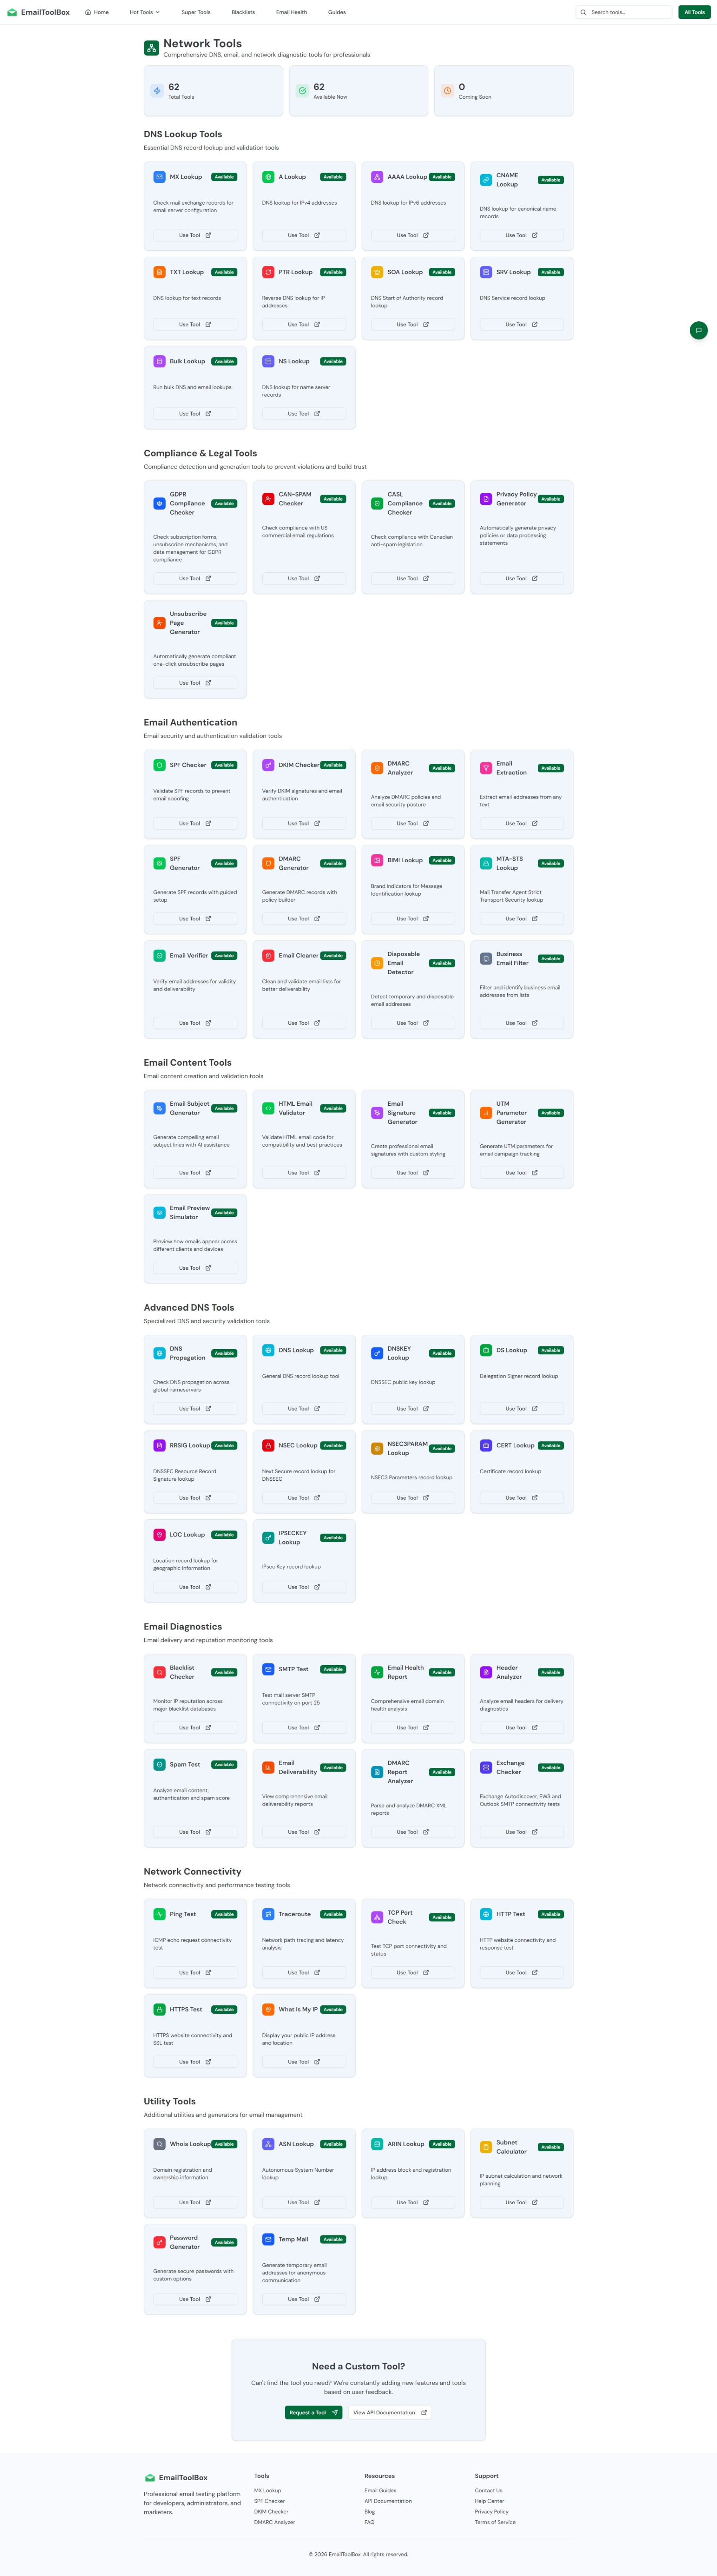
Task: Click the SMTP Test icon
Action: click(268, 1669)
